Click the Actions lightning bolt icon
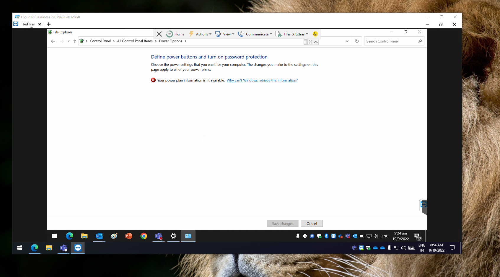This screenshot has width=500, height=277. tap(191, 34)
